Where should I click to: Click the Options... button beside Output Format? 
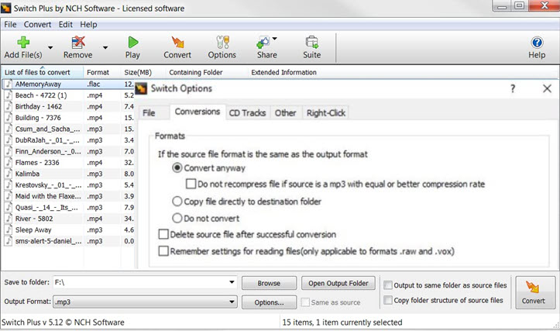269,302
